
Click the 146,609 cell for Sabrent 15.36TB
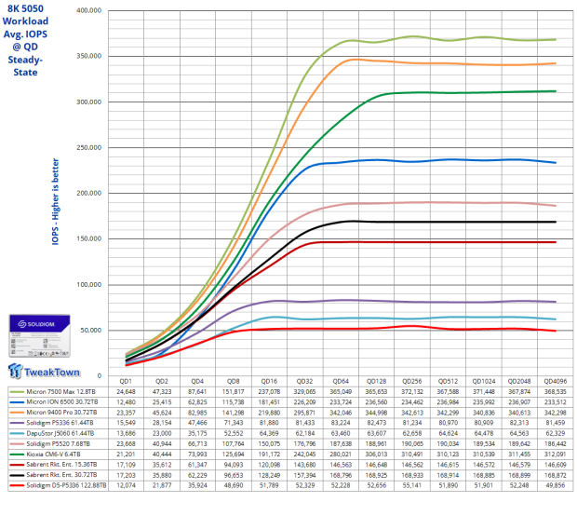(556, 465)
